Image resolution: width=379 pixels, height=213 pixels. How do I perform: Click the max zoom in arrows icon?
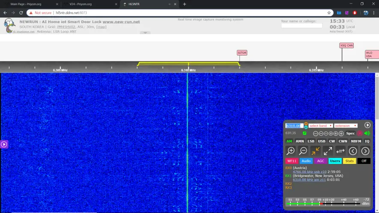(315, 151)
